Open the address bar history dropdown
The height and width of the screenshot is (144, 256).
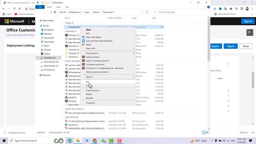tap(142, 12)
